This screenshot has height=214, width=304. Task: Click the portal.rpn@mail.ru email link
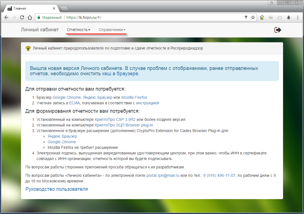[163, 175]
